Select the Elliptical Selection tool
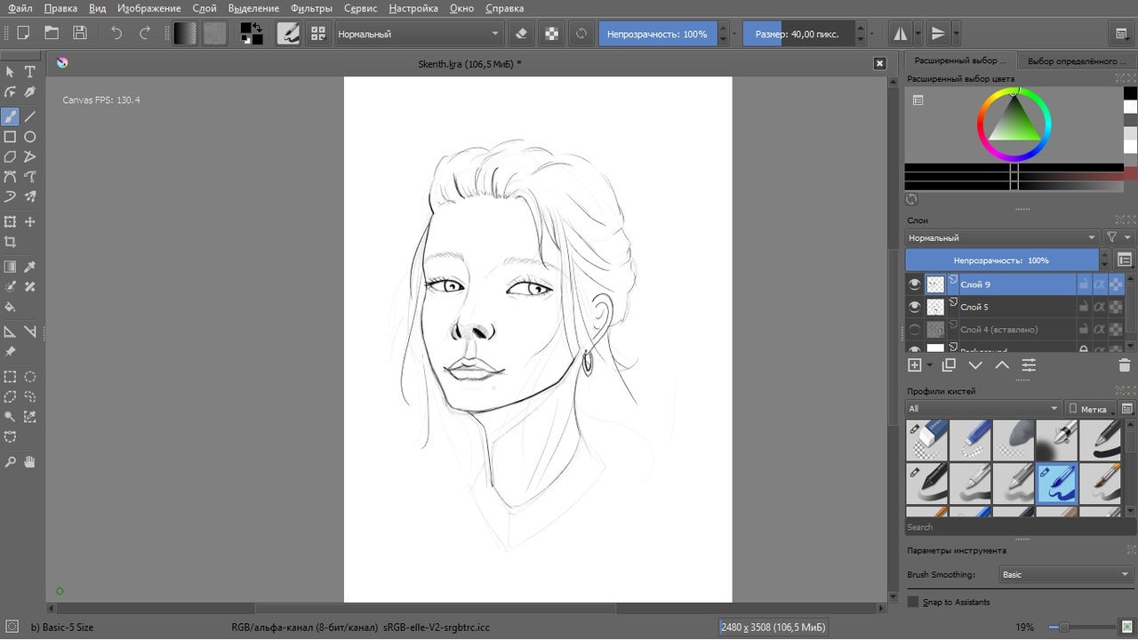 click(x=30, y=377)
